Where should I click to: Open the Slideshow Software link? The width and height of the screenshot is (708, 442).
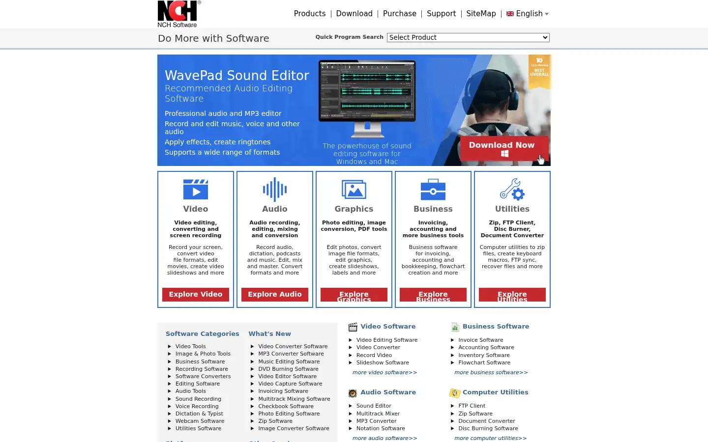tap(383, 363)
